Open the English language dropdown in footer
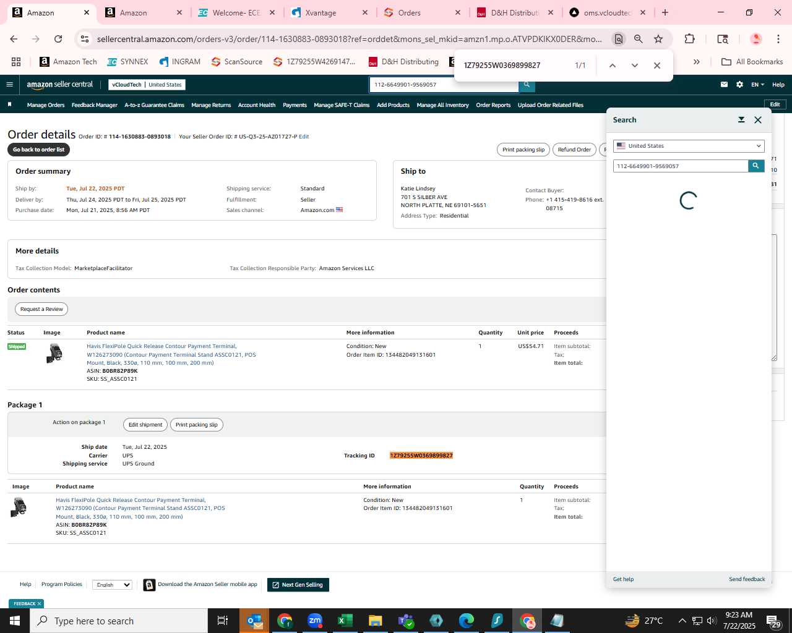This screenshot has height=633, width=792. coord(112,585)
